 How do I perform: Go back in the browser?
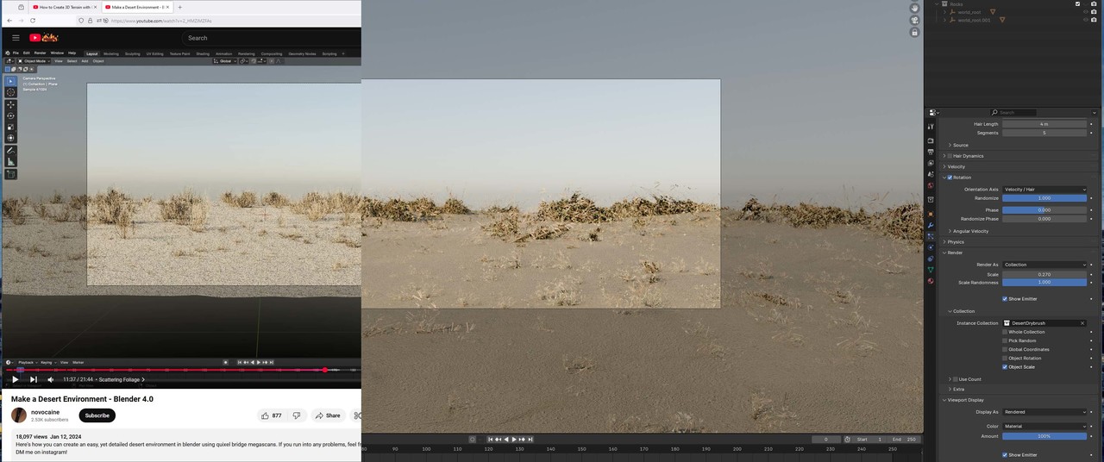(x=9, y=20)
